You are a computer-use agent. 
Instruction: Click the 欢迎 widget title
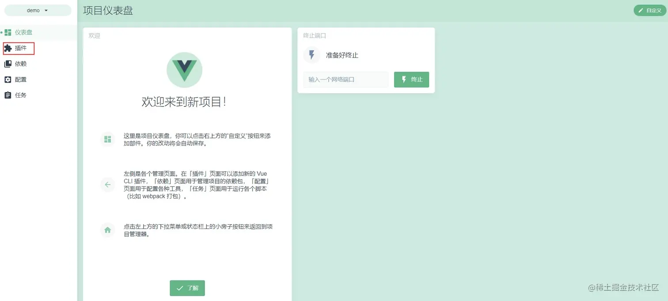coord(95,36)
